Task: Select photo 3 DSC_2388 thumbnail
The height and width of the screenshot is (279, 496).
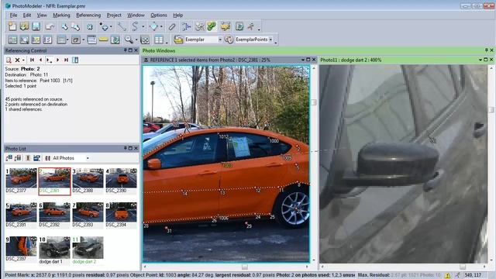Action: tap(88, 178)
